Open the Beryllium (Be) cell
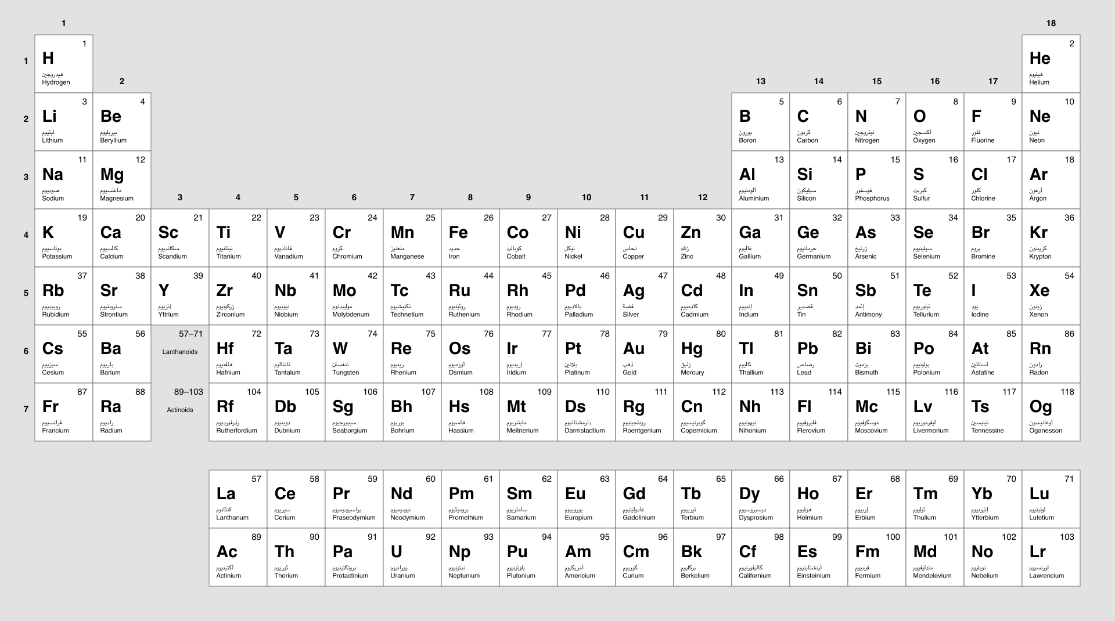 (122, 122)
